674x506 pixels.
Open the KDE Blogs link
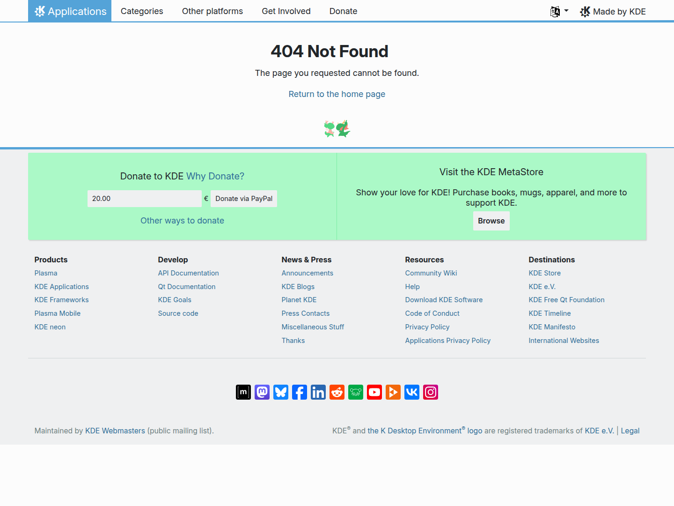coord(298,287)
